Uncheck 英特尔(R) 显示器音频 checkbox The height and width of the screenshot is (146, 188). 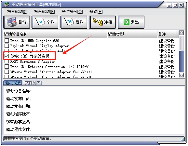[x=7, y=56]
